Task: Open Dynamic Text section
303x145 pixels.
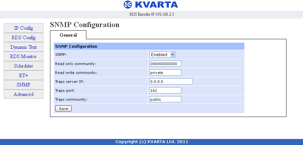Action: (x=24, y=47)
